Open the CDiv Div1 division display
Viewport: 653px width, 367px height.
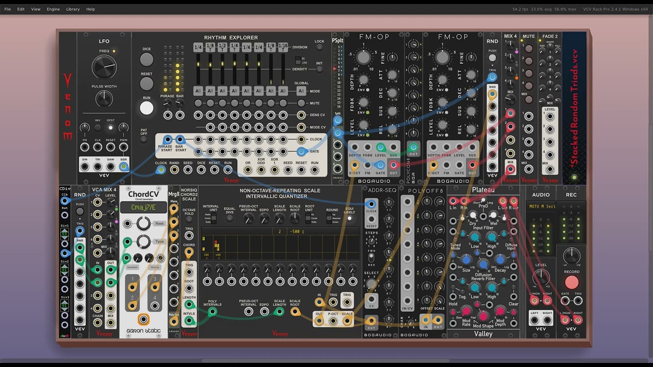click(x=65, y=234)
